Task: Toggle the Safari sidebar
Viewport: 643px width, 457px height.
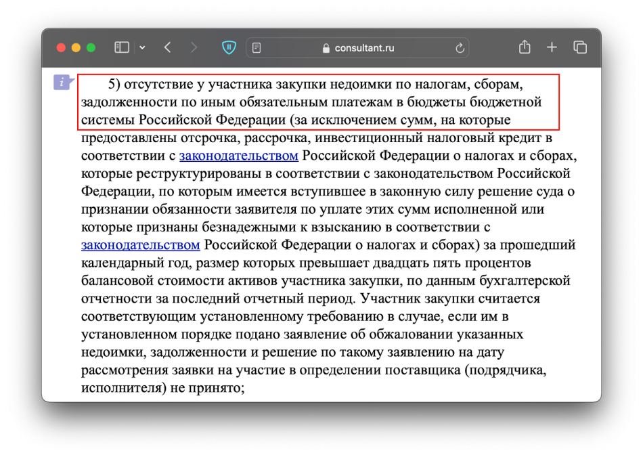Action: point(121,47)
